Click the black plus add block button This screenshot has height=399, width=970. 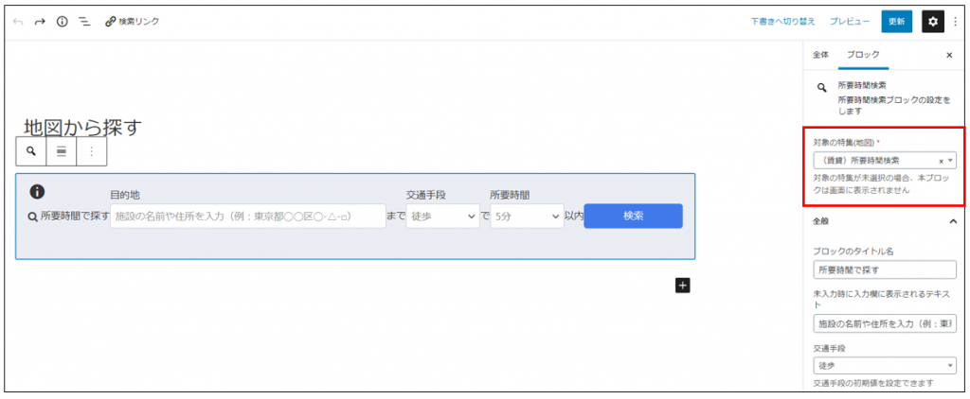pos(683,285)
